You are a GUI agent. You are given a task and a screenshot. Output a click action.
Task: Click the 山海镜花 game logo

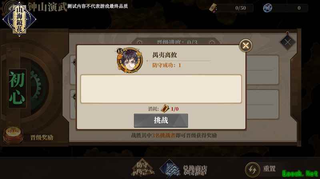point(19,20)
